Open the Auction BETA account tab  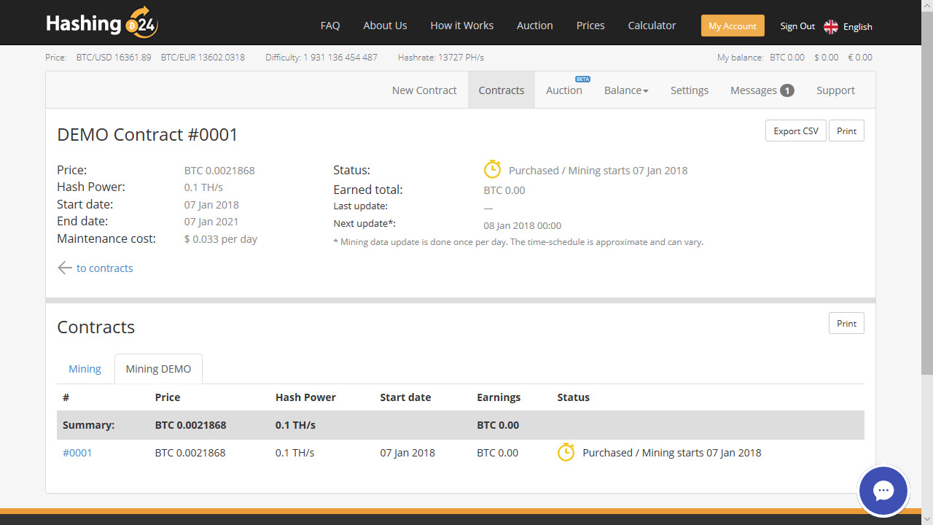point(564,90)
